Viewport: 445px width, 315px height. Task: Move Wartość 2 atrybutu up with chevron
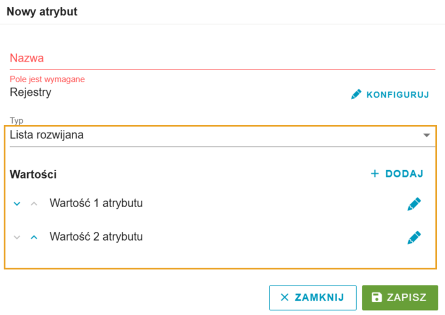tap(34, 237)
